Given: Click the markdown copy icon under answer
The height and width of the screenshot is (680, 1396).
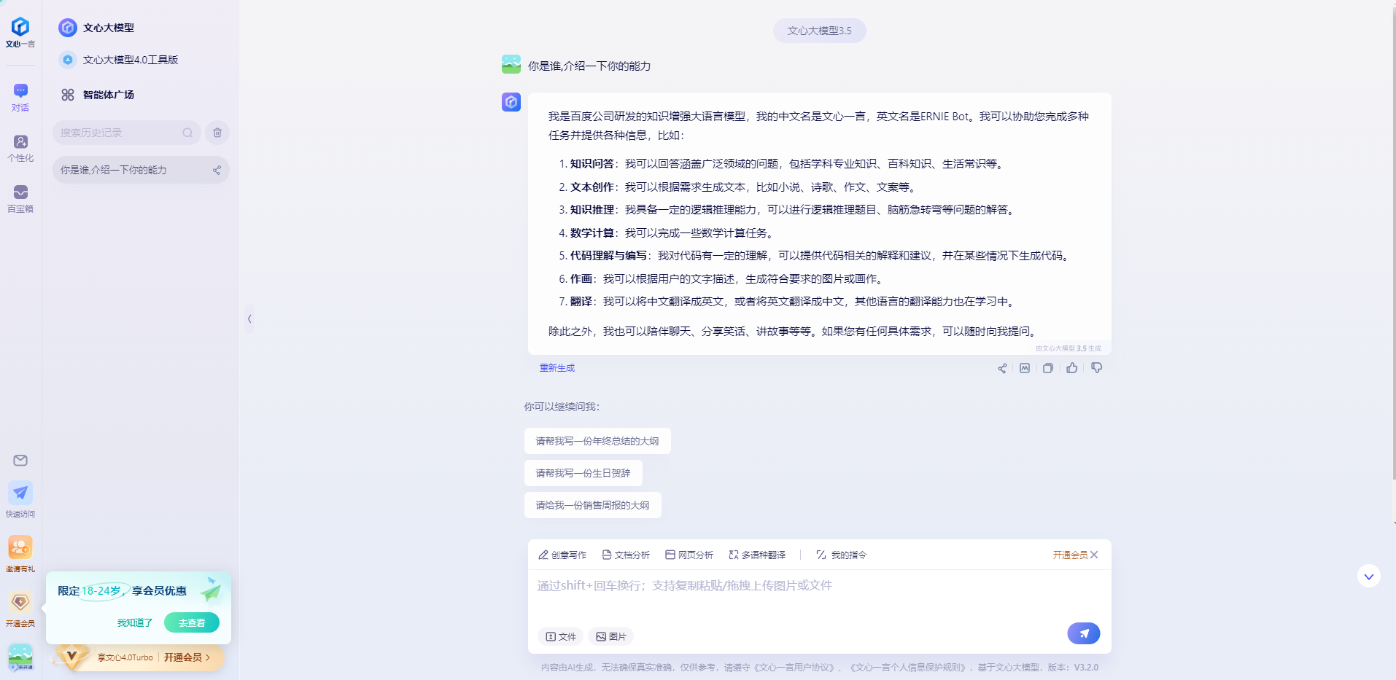Looking at the screenshot, I should 1025,368.
